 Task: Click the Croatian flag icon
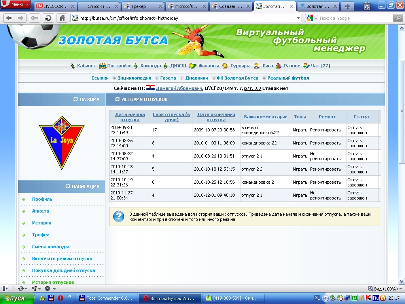[150, 88]
